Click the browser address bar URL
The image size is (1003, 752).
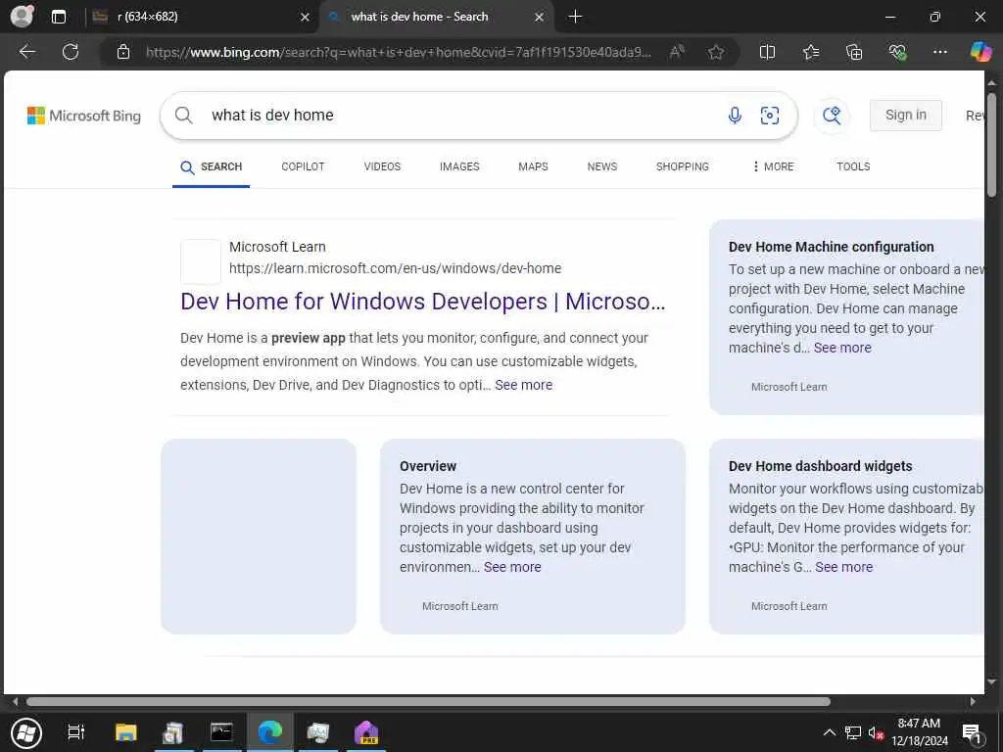tap(398, 52)
